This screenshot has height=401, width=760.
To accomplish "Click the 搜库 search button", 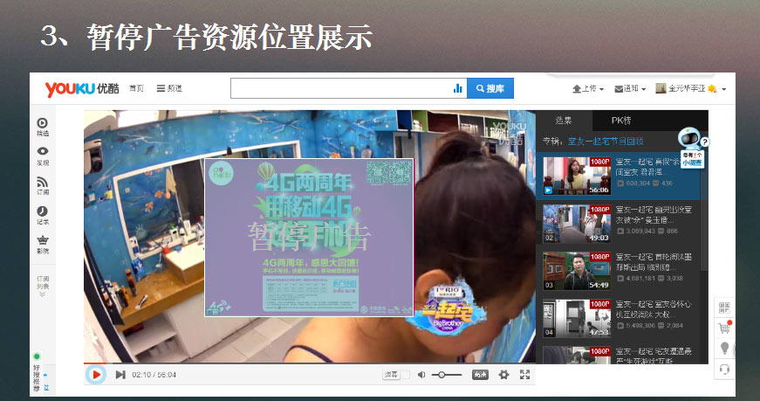I will pos(490,88).
